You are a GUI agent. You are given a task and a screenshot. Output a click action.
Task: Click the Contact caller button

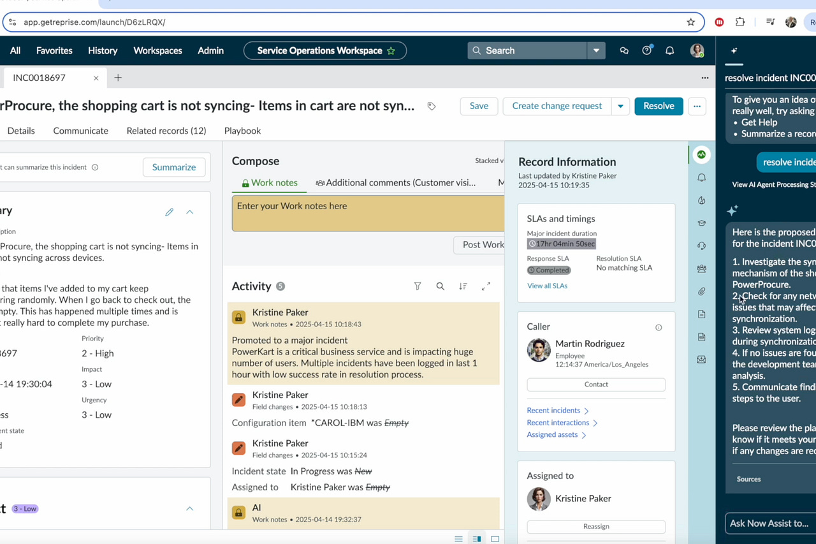coord(596,385)
